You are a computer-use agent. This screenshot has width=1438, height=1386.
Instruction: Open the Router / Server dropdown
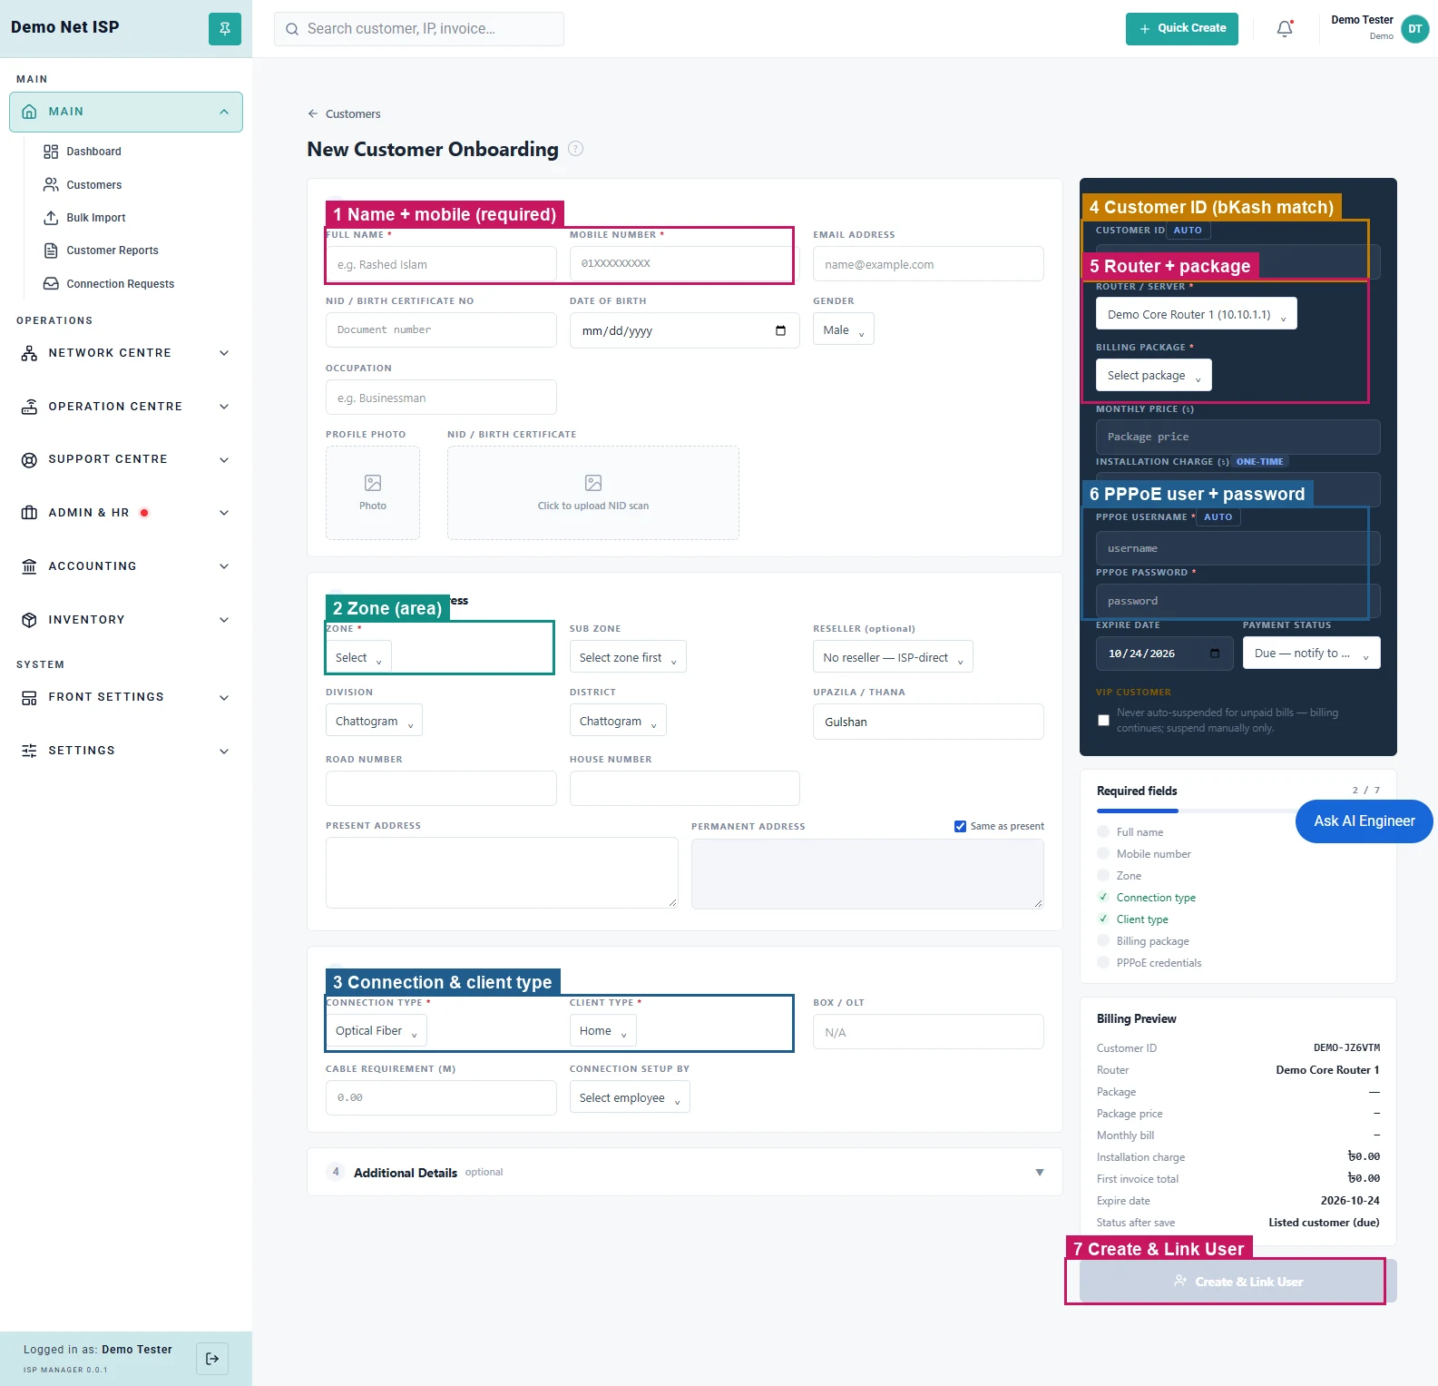(1197, 314)
